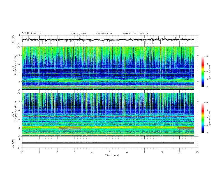Image resolution: width=222 pixels, height=171 pixels.
Task: Click the "-3" tick on the ch.1 colorbar
Action: click(x=207, y=56)
